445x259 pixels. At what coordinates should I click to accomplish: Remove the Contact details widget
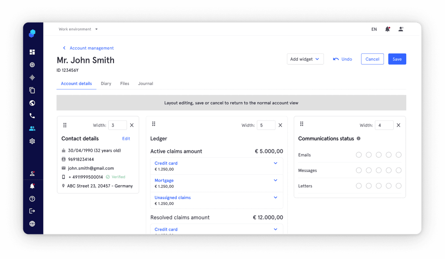[132, 125]
